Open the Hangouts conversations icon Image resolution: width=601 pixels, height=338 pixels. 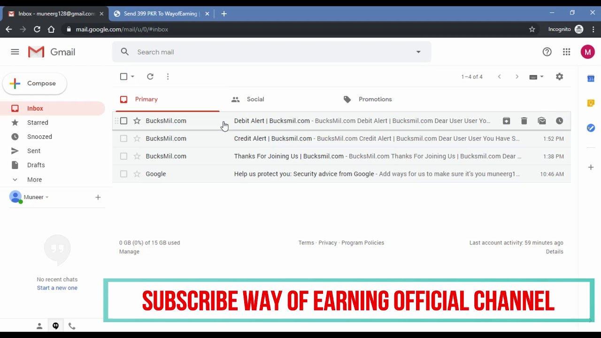(x=55, y=326)
